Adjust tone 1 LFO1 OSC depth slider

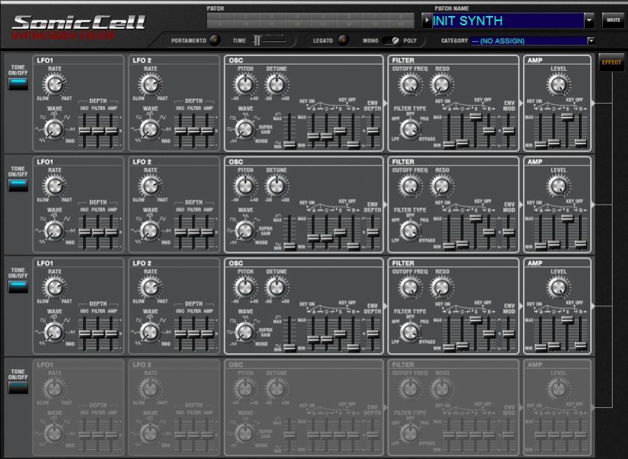point(85,130)
